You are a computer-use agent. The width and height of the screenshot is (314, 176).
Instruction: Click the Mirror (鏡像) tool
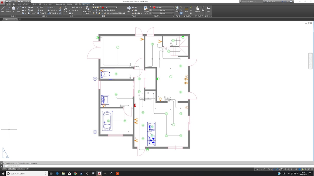(x=40, y=10)
